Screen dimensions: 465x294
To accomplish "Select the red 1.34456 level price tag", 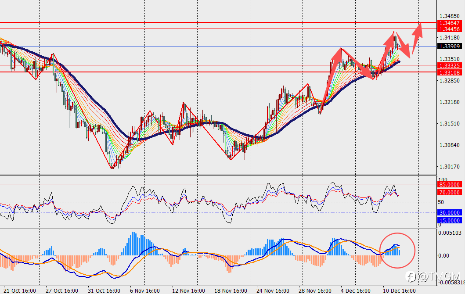I will (450, 29).
